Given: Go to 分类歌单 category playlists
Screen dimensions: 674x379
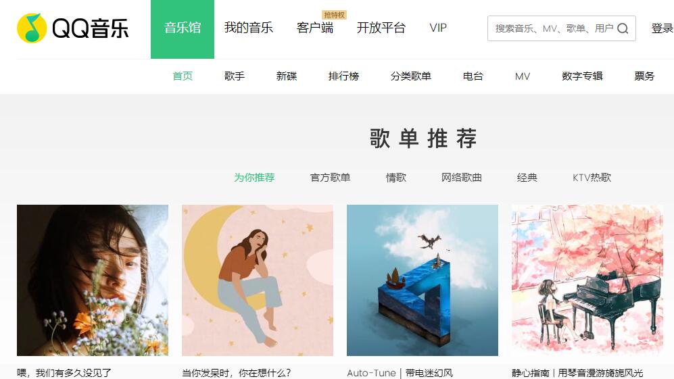Looking at the screenshot, I should pos(410,76).
